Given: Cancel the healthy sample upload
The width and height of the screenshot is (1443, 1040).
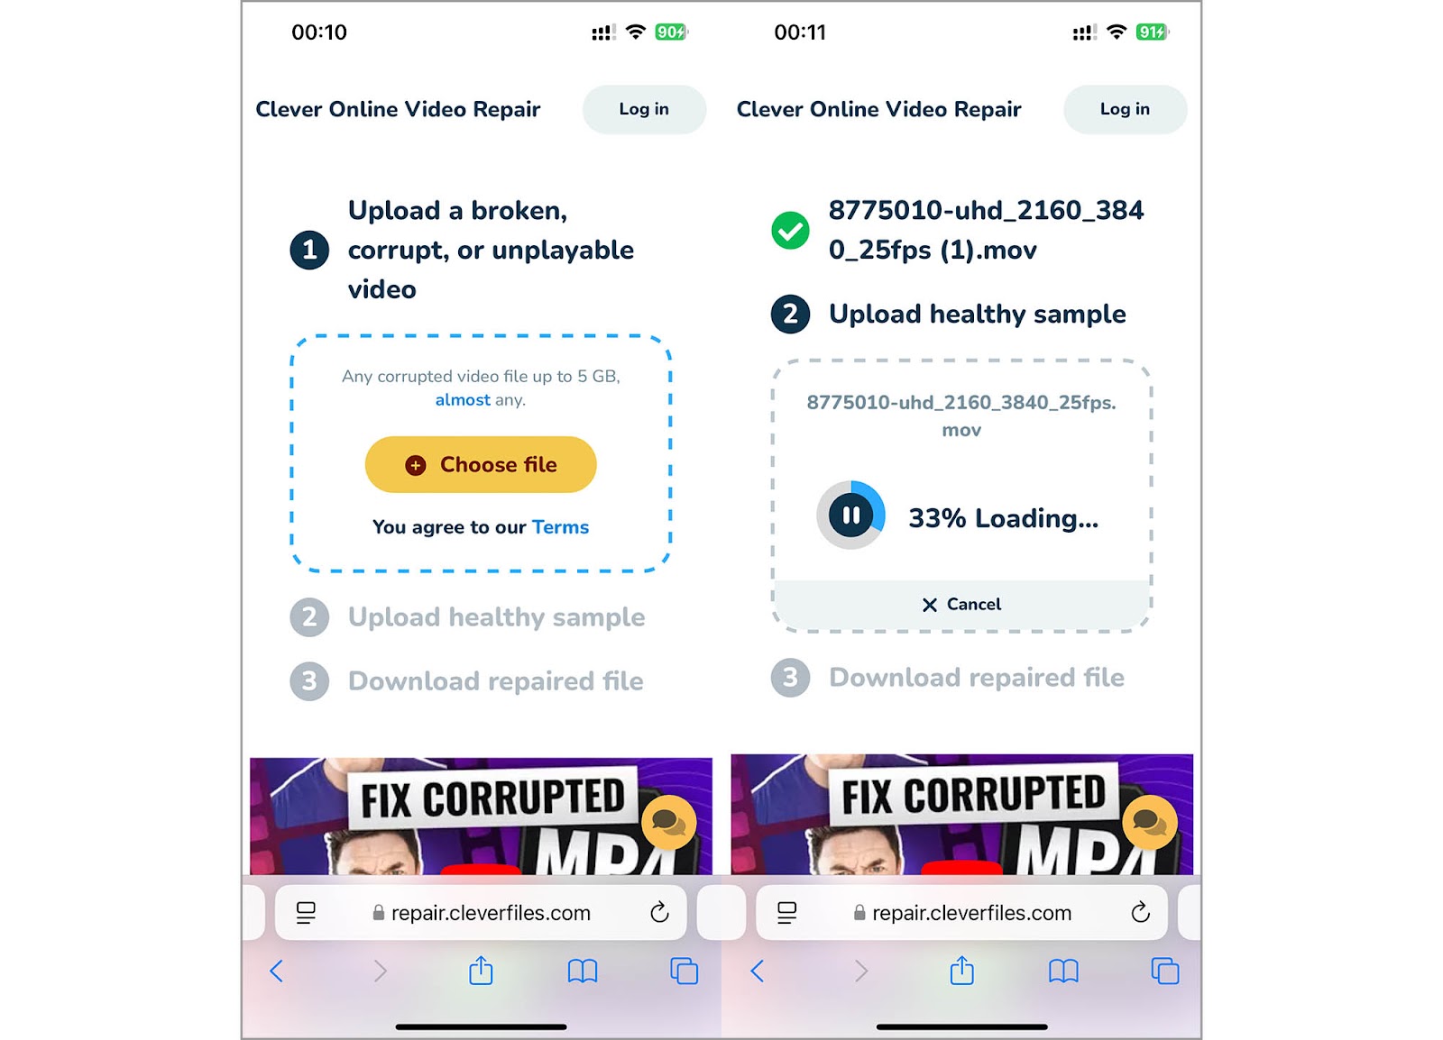Looking at the screenshot, I should [961, 605].
